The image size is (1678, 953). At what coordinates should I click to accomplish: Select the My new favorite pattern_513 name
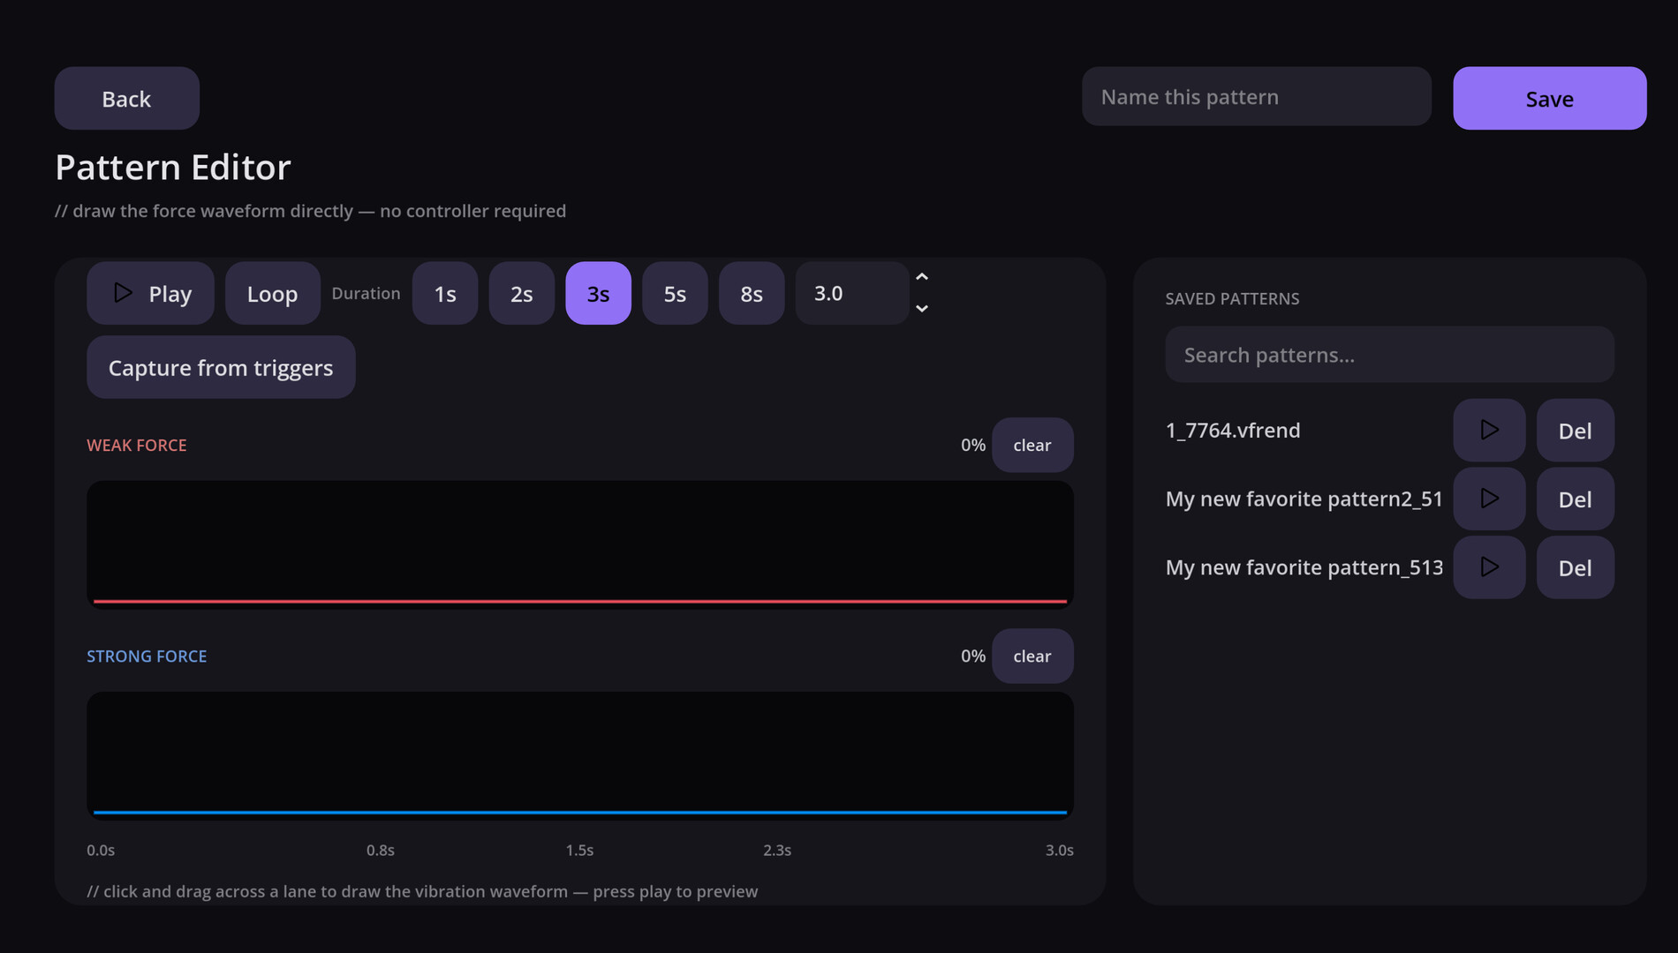click(1304, 567)
